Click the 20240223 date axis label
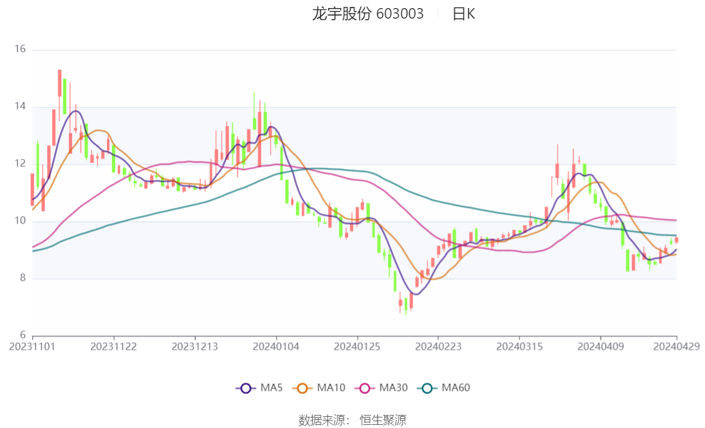The height and width of the screenshot is (428, 705). point(438,347)
